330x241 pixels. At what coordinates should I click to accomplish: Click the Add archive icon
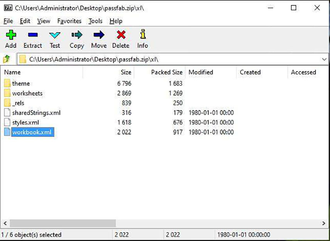tap(10, 39)
